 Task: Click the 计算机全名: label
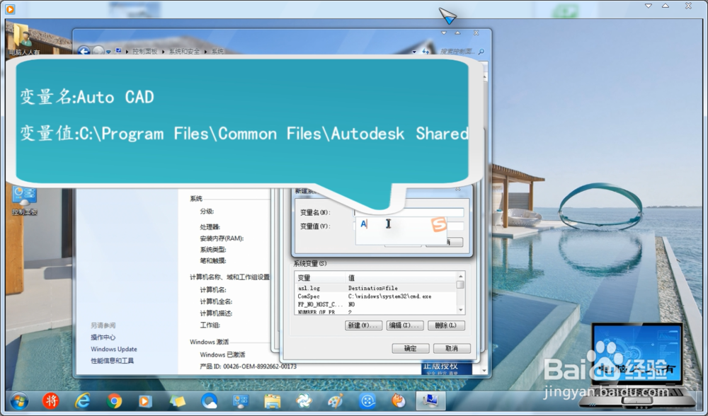pos(216,301)
